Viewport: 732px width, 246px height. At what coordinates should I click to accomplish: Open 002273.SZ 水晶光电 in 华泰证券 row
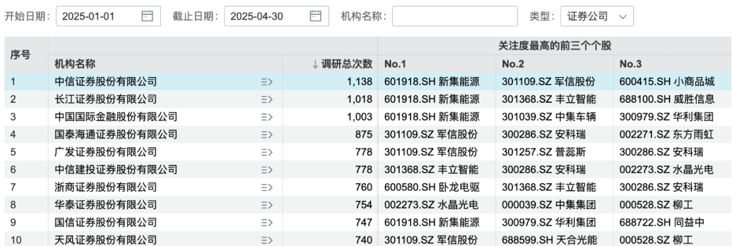431,205
